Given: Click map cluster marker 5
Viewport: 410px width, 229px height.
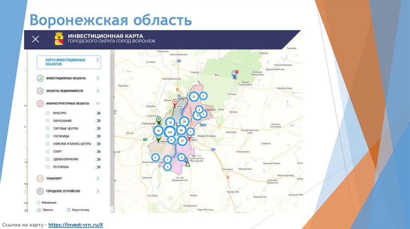Looking at the screenshot, I should tap(155, 158).
